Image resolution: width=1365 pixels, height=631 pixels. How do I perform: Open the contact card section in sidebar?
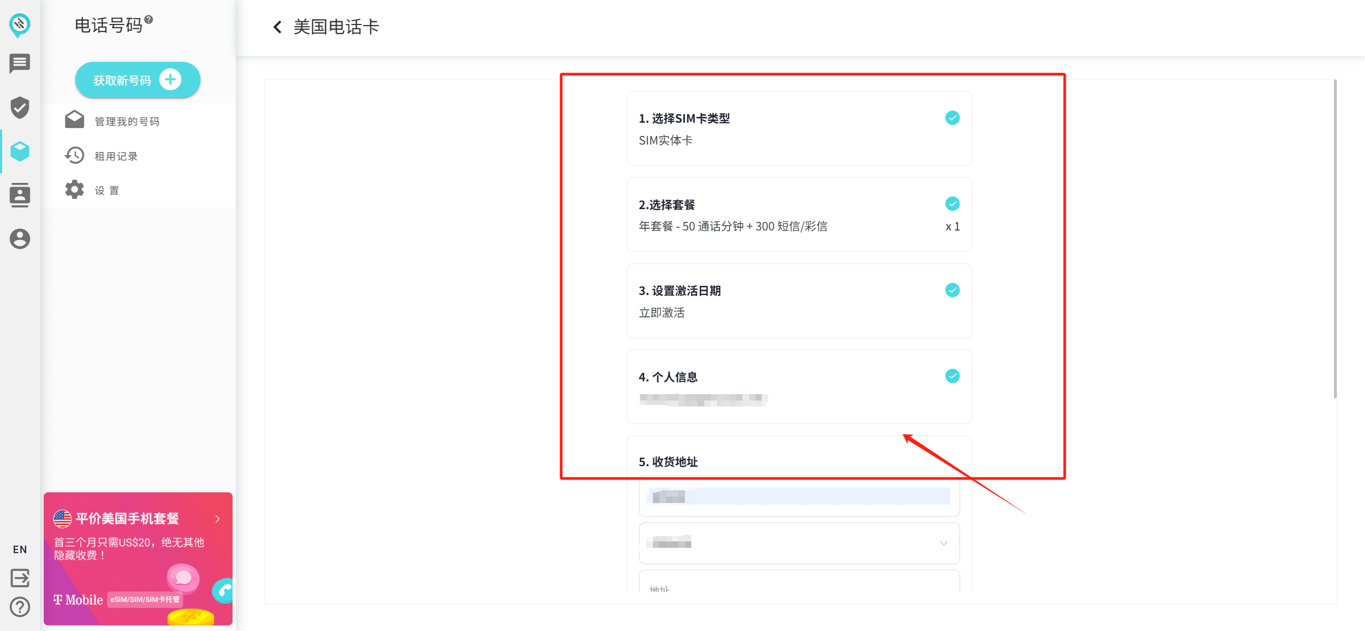(20, 195)
